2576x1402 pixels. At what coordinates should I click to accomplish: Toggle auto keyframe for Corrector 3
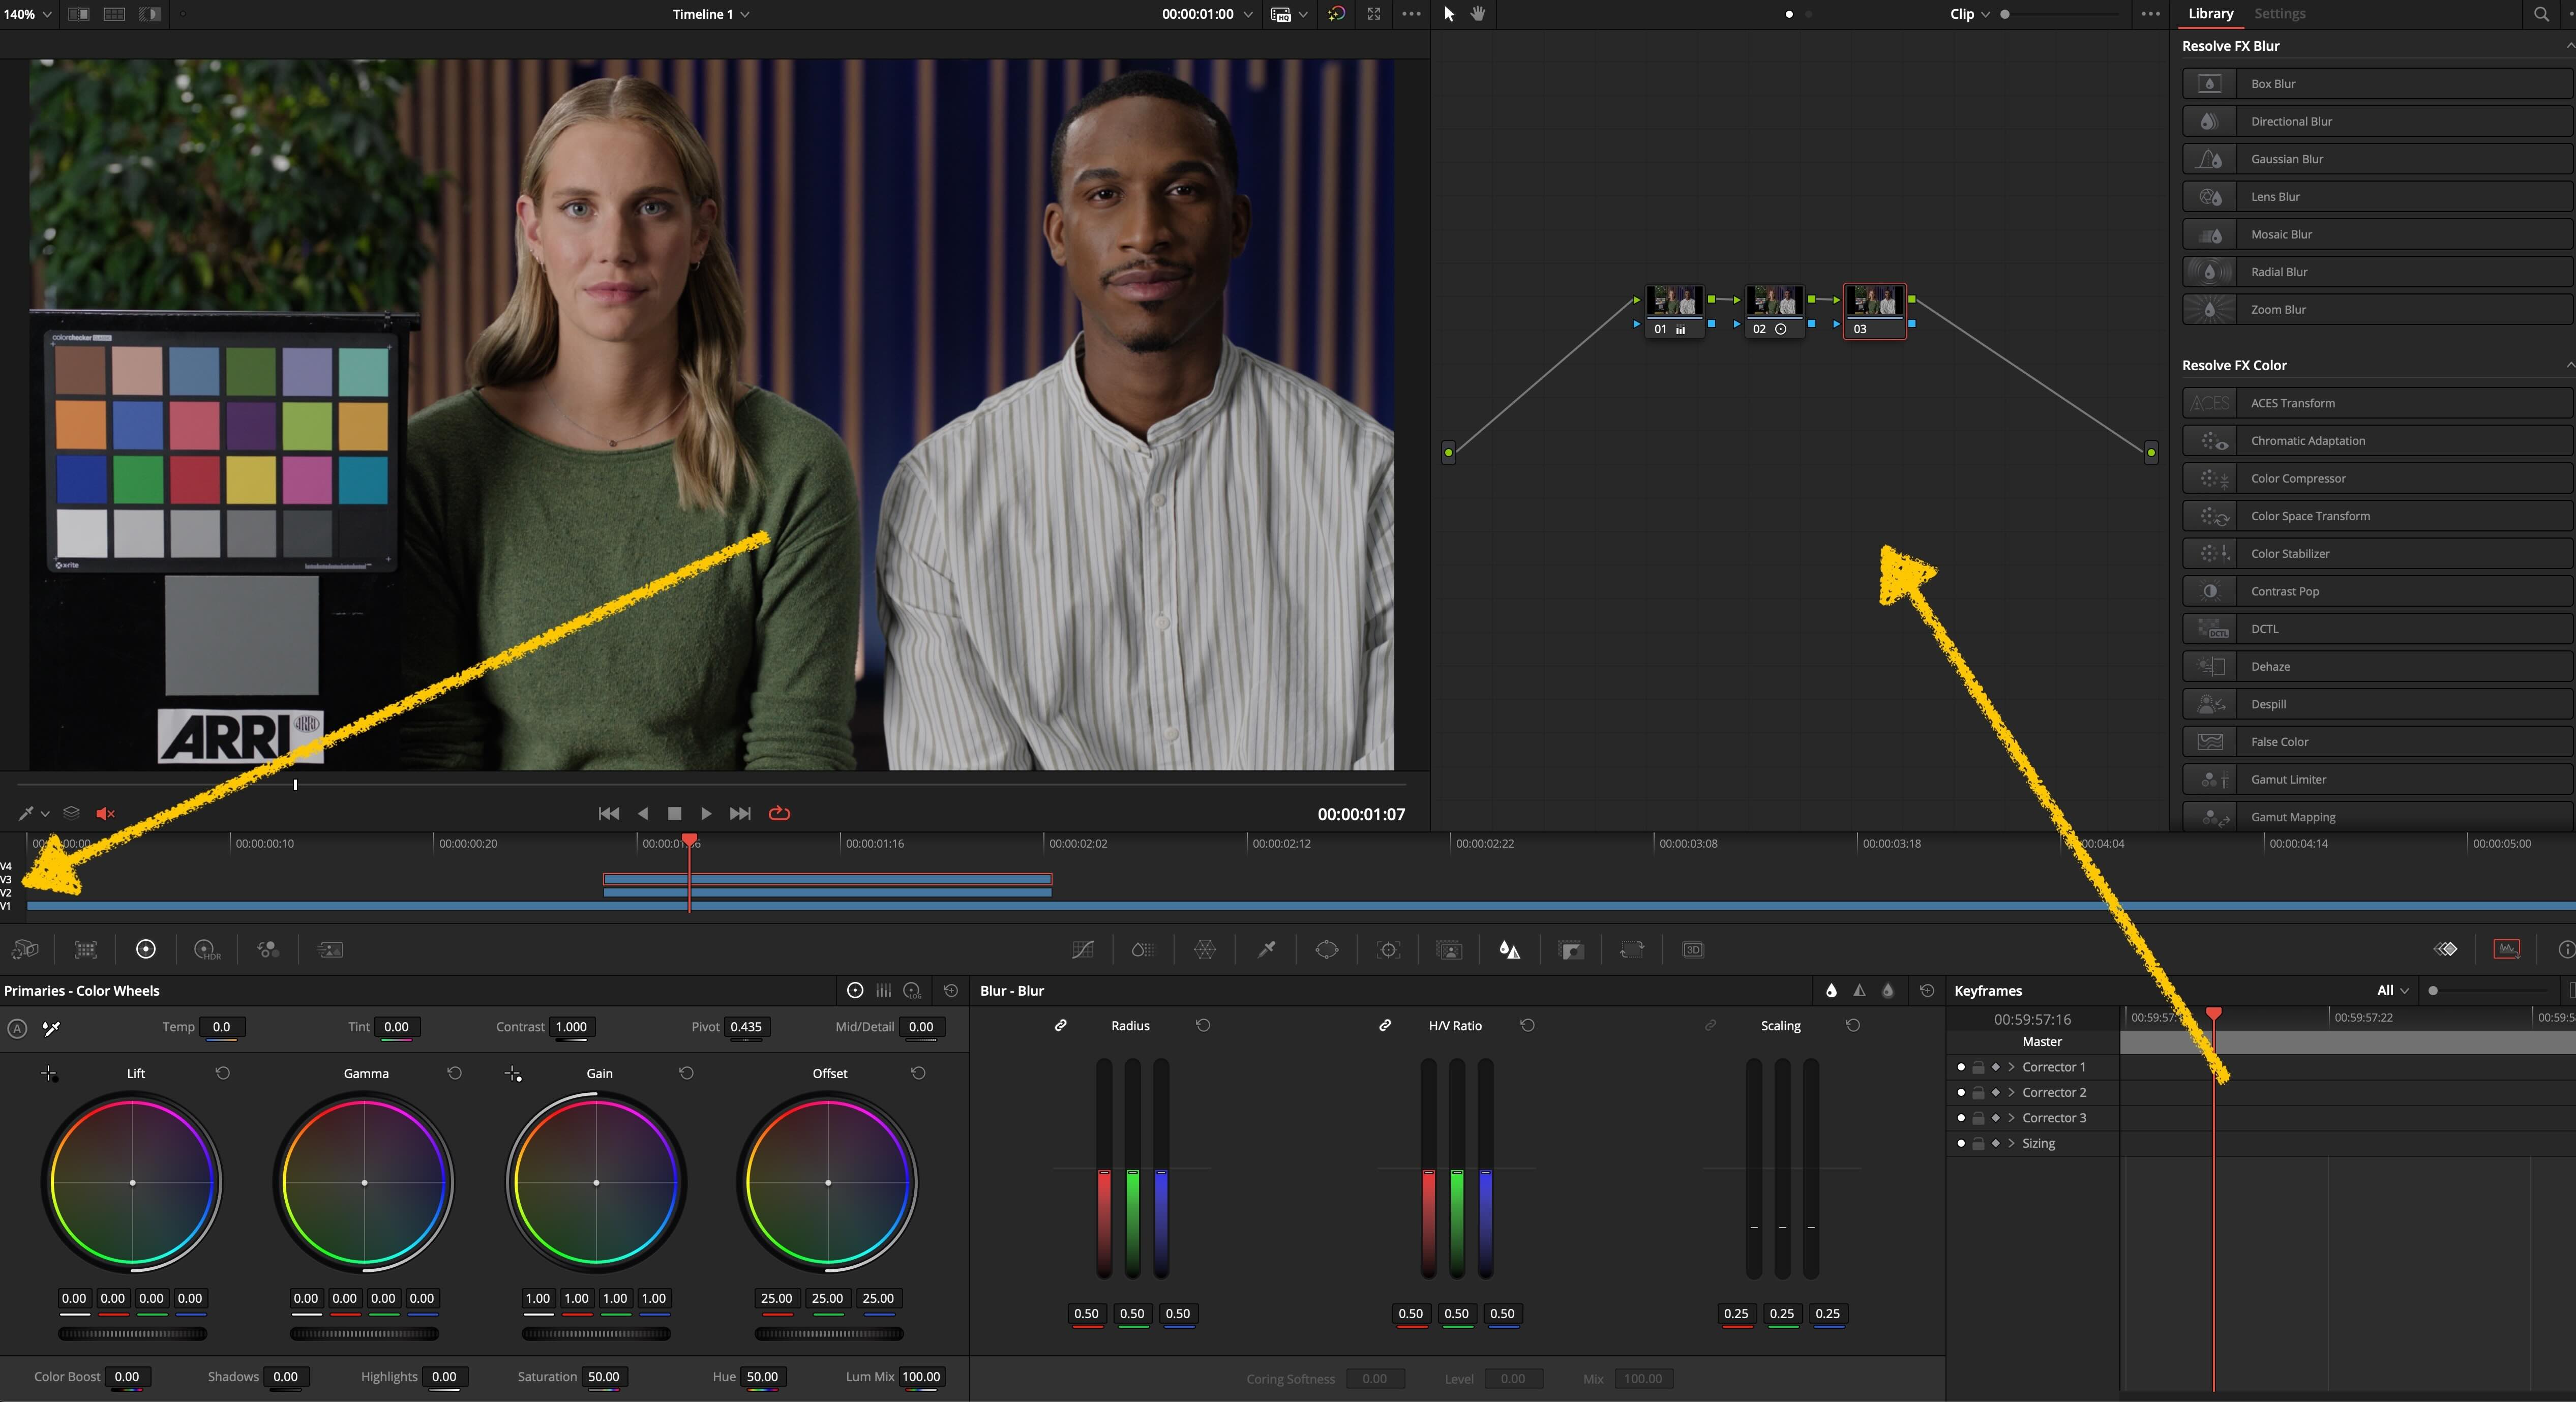(x=1996, y=1118)
